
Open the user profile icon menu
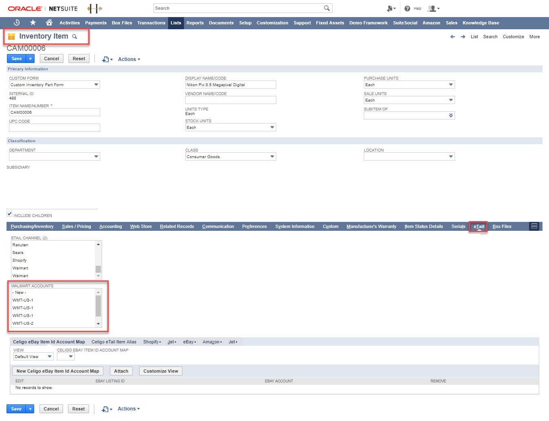point(433,9)
